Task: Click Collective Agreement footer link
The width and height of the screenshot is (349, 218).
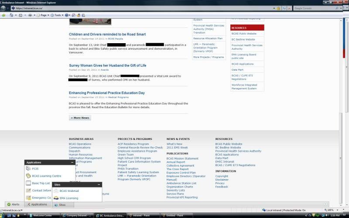Action: pos(180,166)
